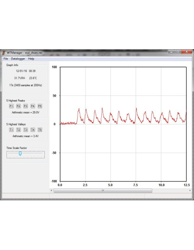Screen dimensions: 194x250
Task: Minimize the WTManager window
Action: pos(171,52)
